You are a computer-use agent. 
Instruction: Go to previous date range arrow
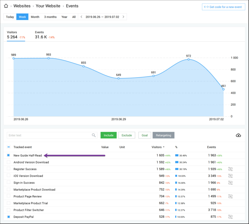(x=81, y=17)
